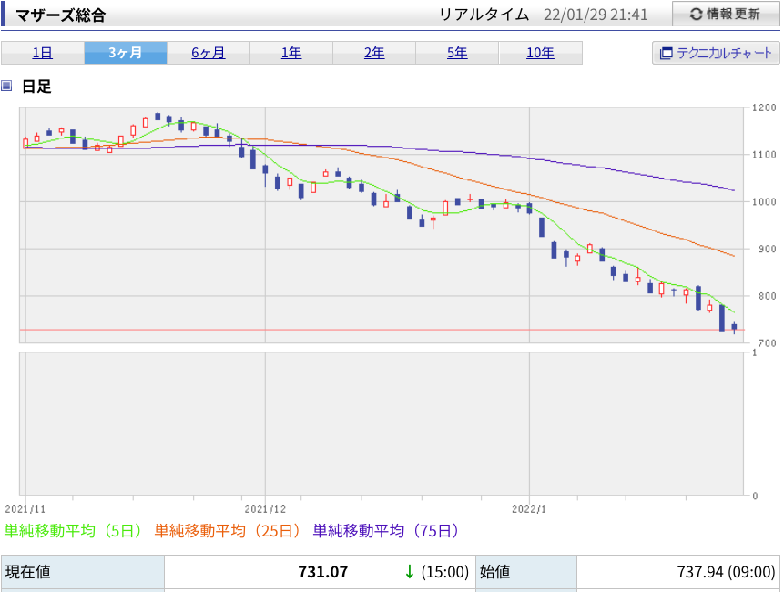Switch to the 2年 period tab
The image size is (784, 592).
click(374, 53)
